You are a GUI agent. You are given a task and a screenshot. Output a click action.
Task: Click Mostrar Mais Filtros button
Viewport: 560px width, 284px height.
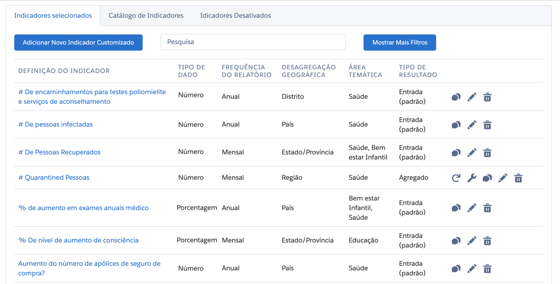(400, 43)
